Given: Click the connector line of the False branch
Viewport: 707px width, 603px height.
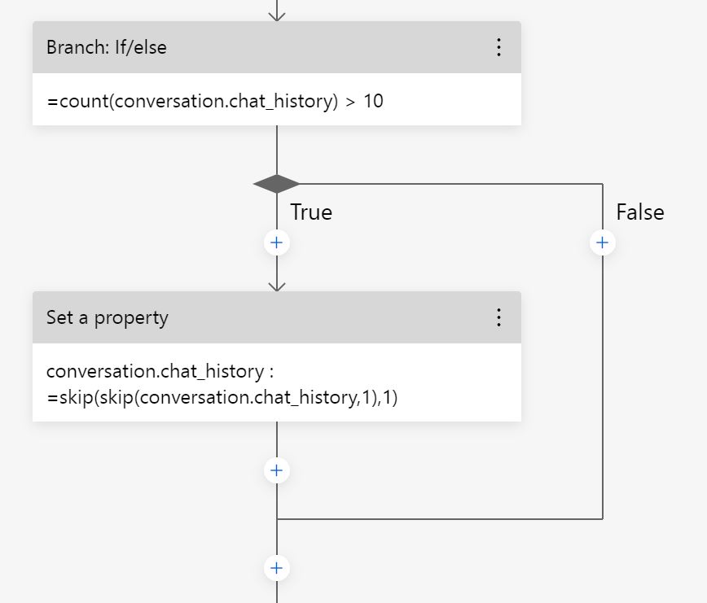Looking at the screenshot, I should point(602,366).
